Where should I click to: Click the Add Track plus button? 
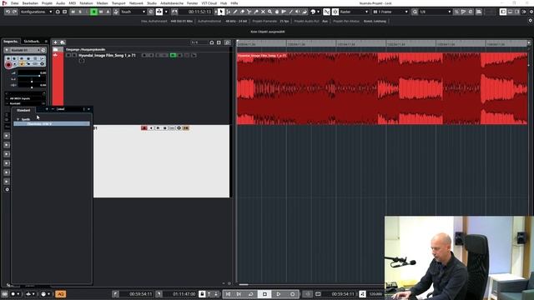pyautogui.click(x=55, y=42)
